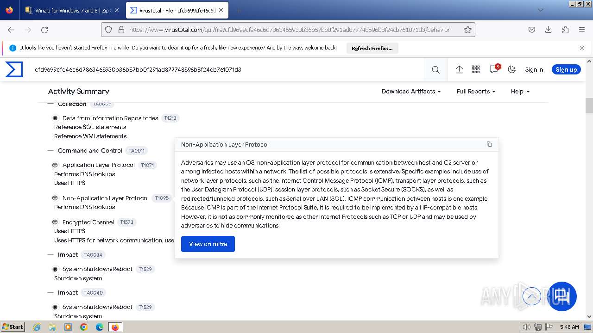This screenshot has width=593, height=333.
Task: Collapse the Impact TA0040 section
Action: [51, 293]
